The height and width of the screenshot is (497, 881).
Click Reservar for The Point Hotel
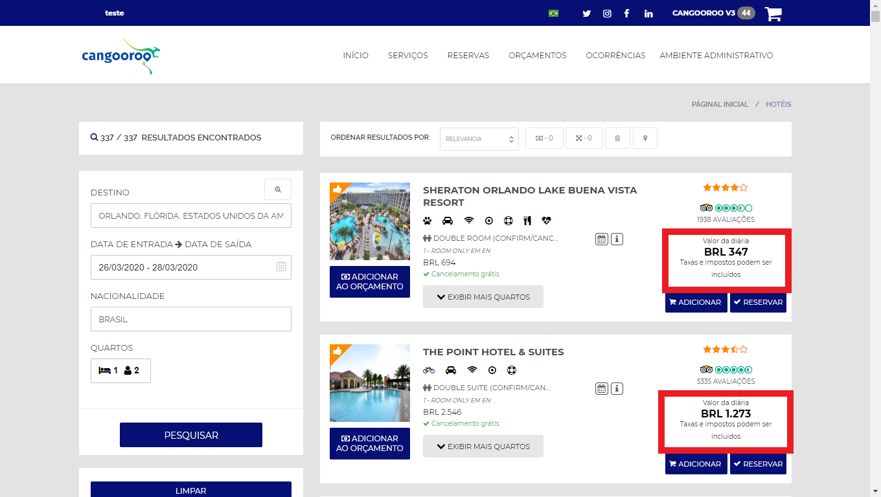758,464
